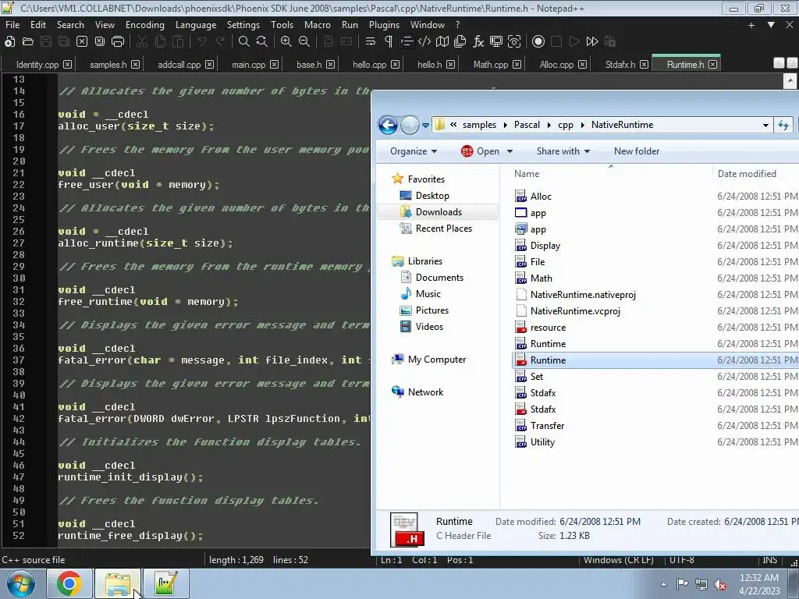The image size is (799, 599).
Task: Expand the Open button dropdown arrow
Action: 510,151
